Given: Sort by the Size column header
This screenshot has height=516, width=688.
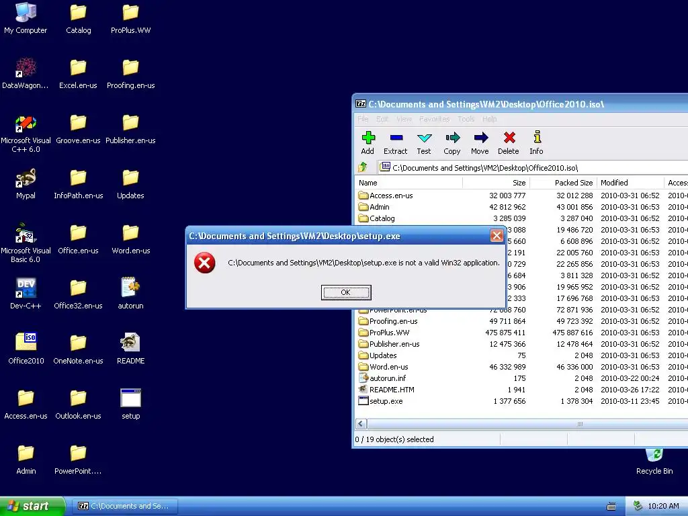Looking at the screenshot, I should click(x=497, y=183).
